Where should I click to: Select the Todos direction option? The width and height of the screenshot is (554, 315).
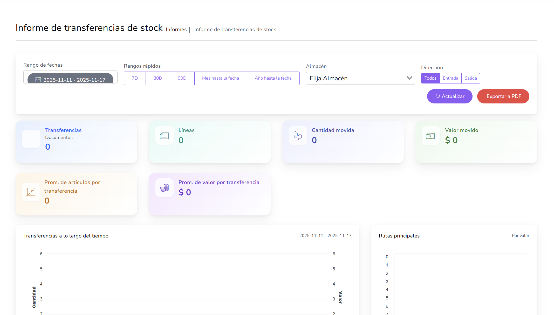[430, 78]
